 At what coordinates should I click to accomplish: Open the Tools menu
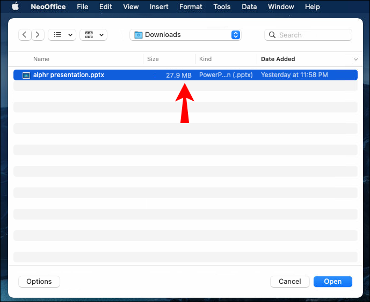(222, 6)
